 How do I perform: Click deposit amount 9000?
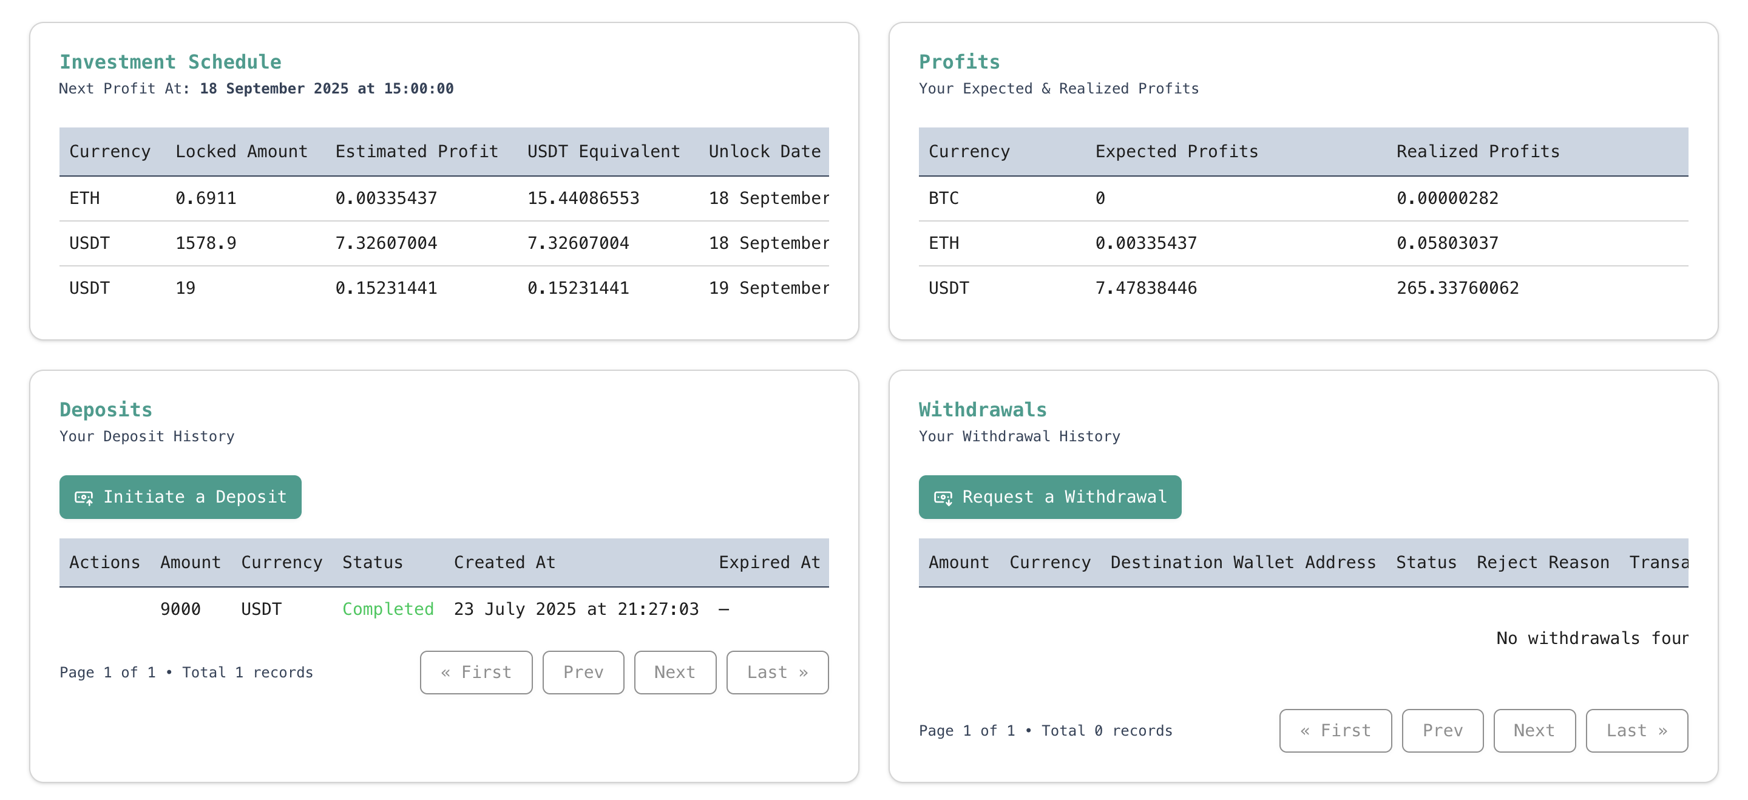pyautogui.click(x=180, y=609)
